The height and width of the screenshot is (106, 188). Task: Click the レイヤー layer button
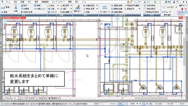click(x=138, y=2)
